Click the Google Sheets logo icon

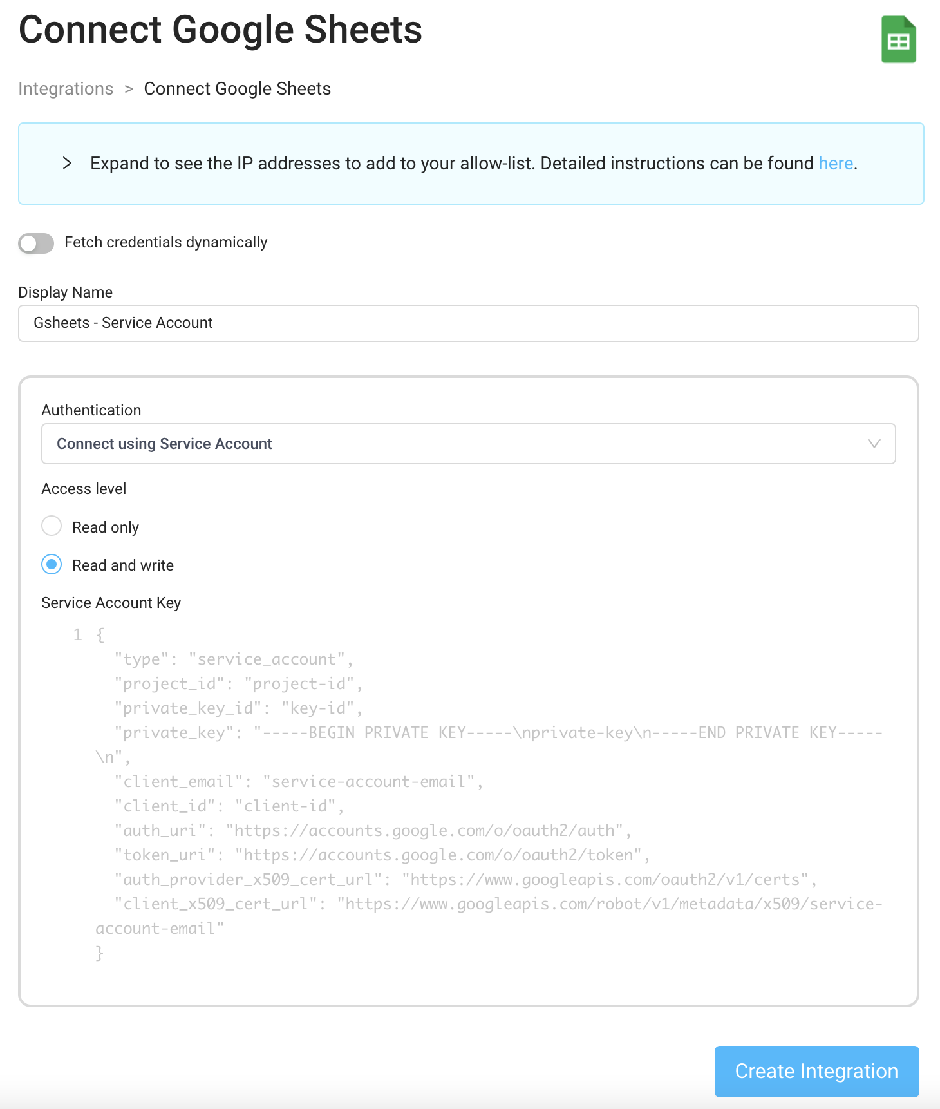tap(899, 39)
